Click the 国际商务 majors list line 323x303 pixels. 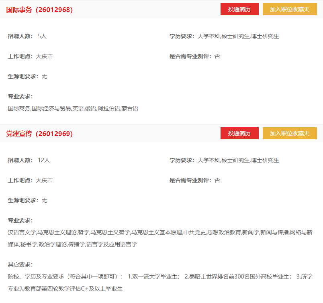tap(73, 108)
